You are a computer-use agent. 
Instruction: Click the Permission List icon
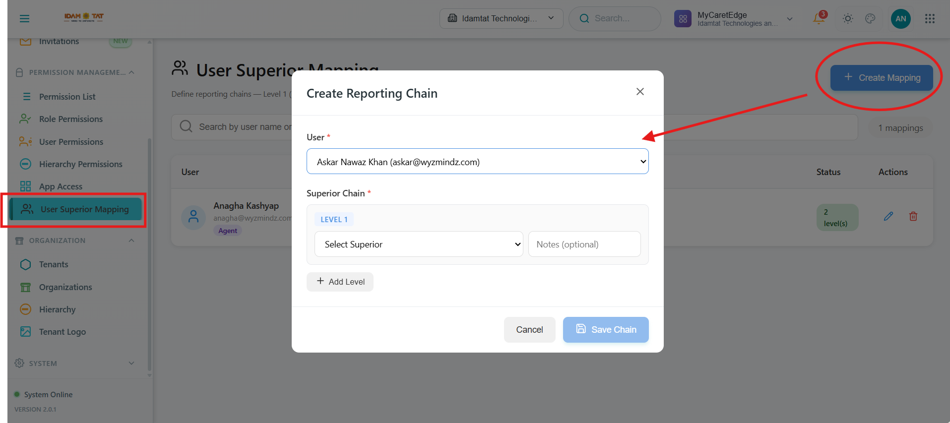tap(27, 97)
